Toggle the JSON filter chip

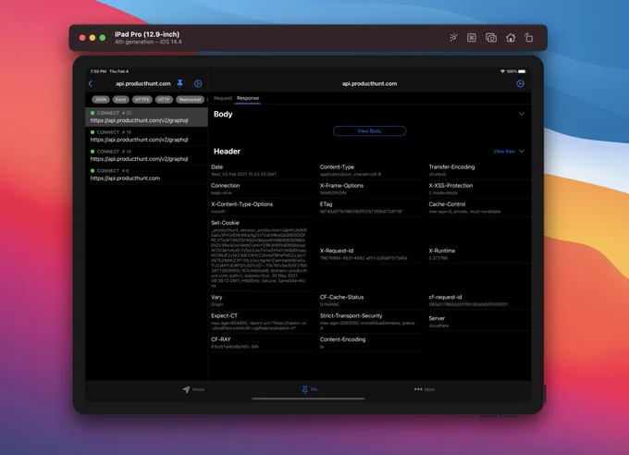101,100
